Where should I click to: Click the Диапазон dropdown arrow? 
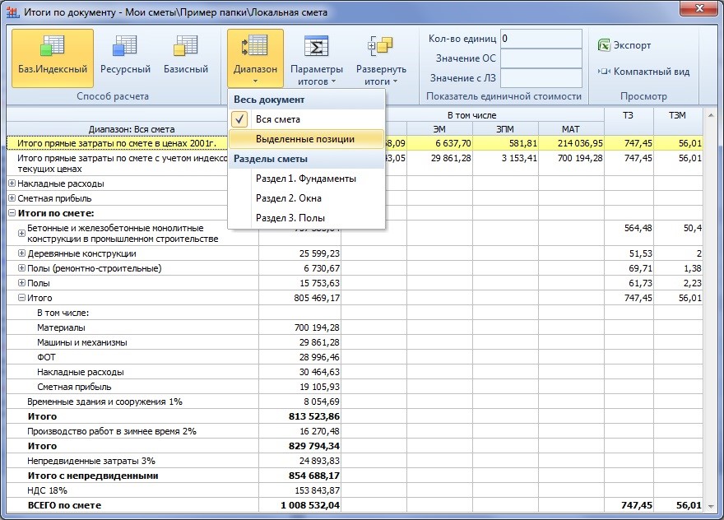(255, 81)
